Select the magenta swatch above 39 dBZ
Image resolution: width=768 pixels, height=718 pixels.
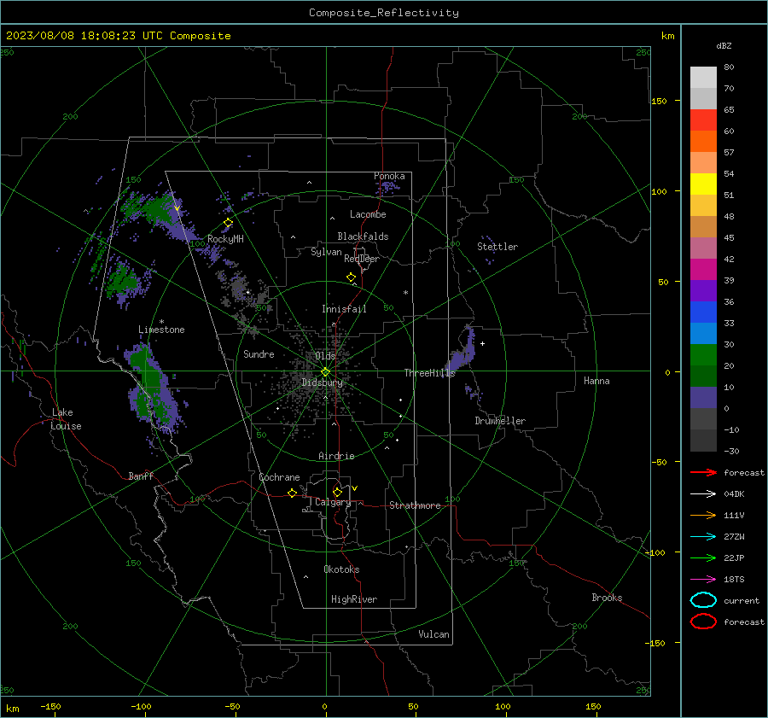pyautogui.click(x=703, y=269)
